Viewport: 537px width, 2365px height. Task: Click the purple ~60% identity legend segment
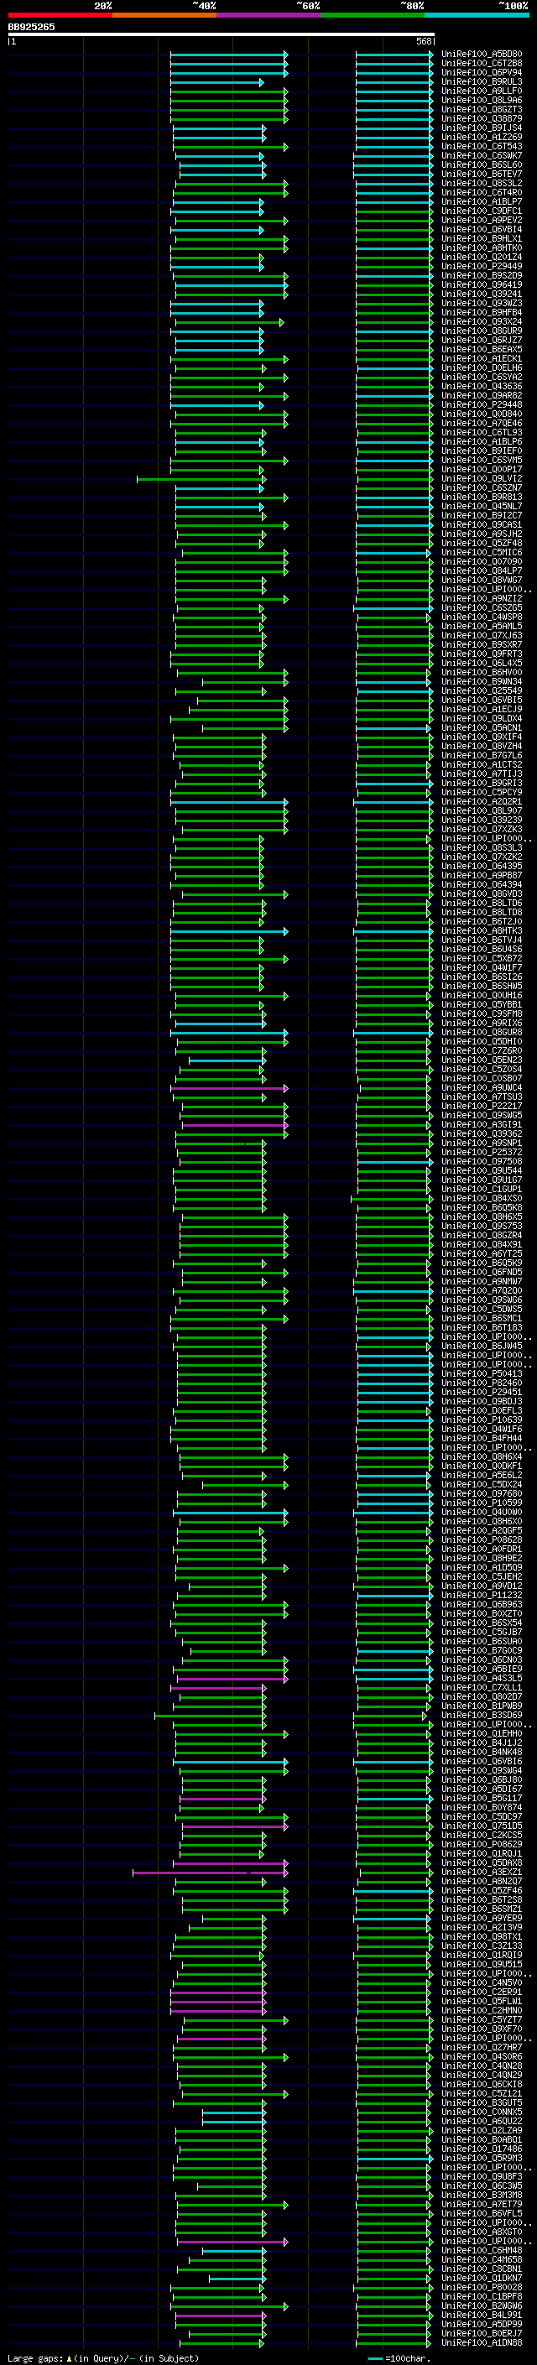(x=268, y=15)
